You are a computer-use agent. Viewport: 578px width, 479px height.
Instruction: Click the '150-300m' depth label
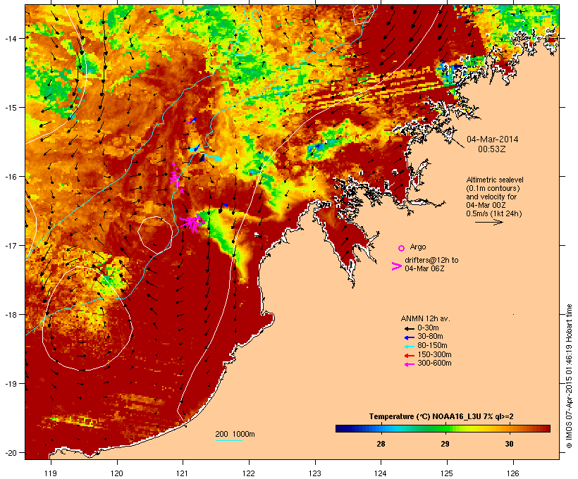(434, 354)
